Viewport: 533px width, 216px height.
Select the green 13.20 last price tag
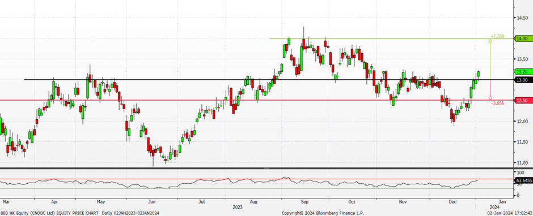point(522,72)
